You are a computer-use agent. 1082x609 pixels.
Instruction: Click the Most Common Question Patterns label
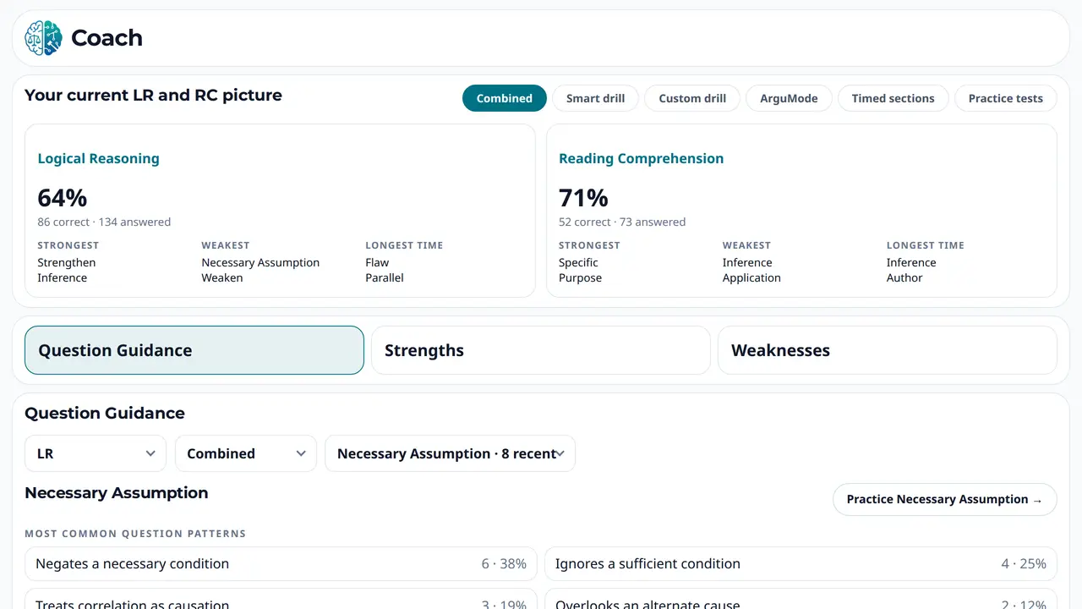(x=135, y=534)
